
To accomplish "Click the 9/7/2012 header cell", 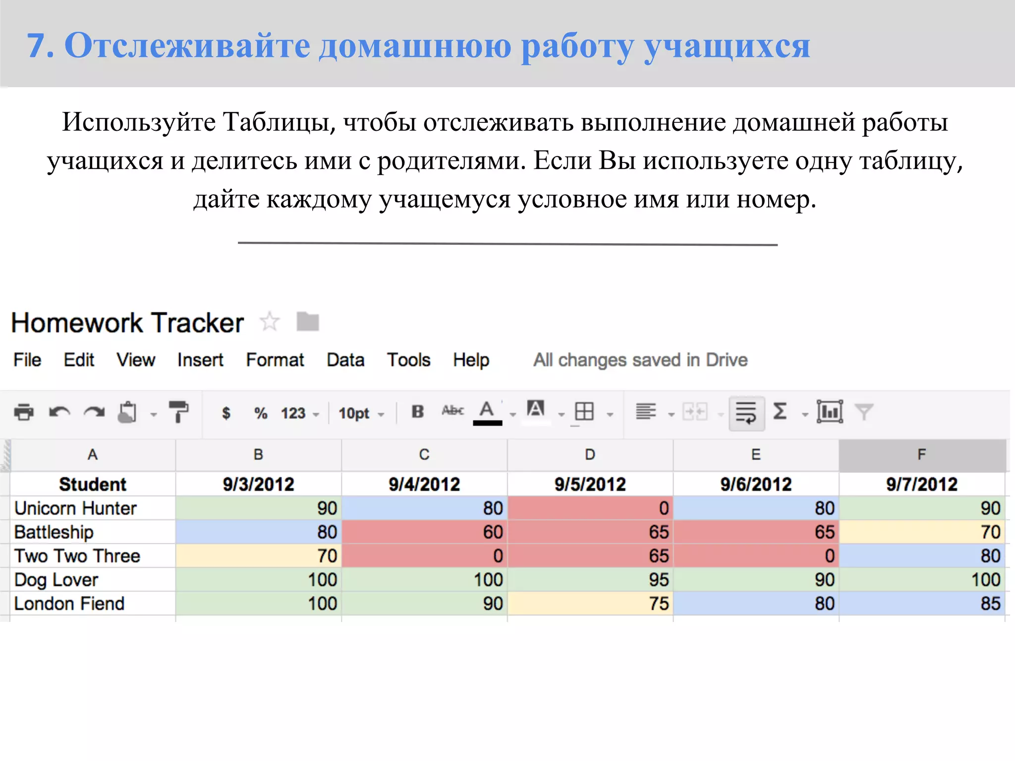I will (922, 484).
